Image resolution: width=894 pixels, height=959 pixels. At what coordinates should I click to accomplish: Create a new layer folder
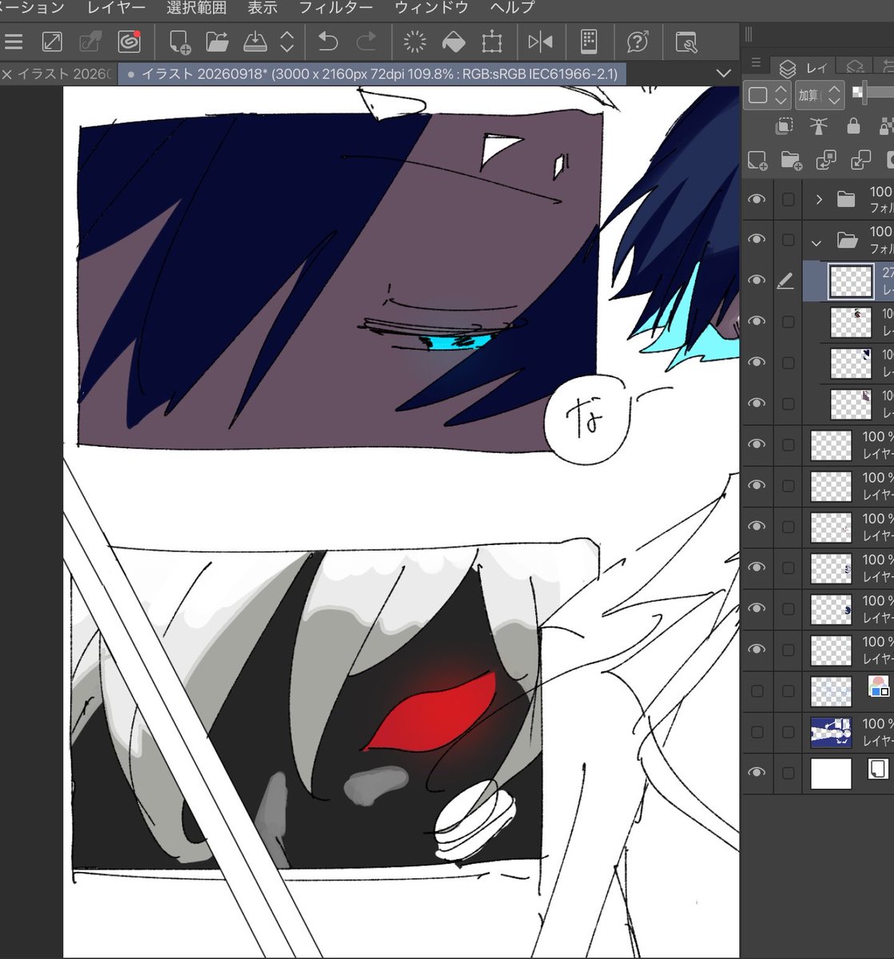pyautogui.click(x=792, y=161)
